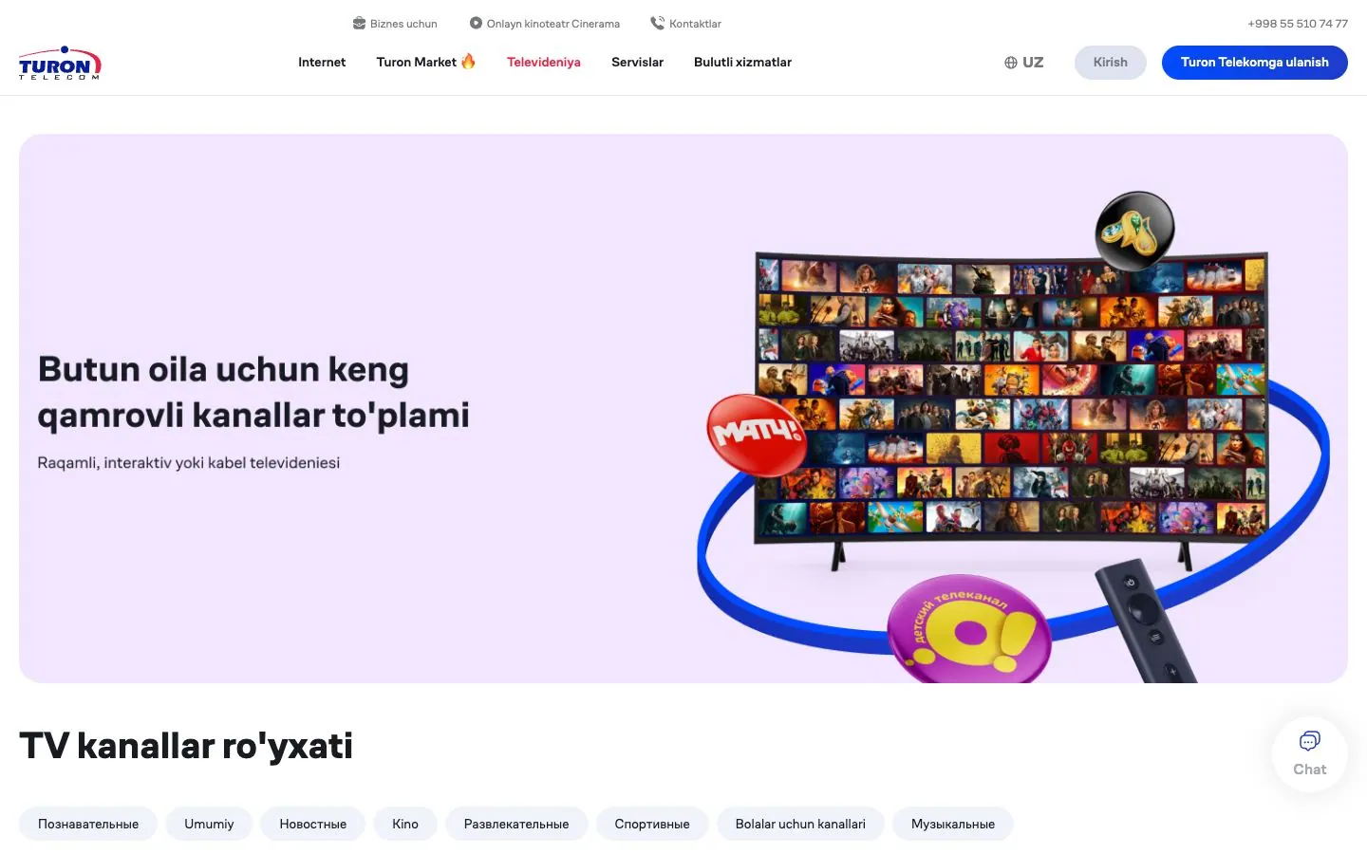Open the Servislar menu
Screen dimensions: 1367x854
click(637, 62)
